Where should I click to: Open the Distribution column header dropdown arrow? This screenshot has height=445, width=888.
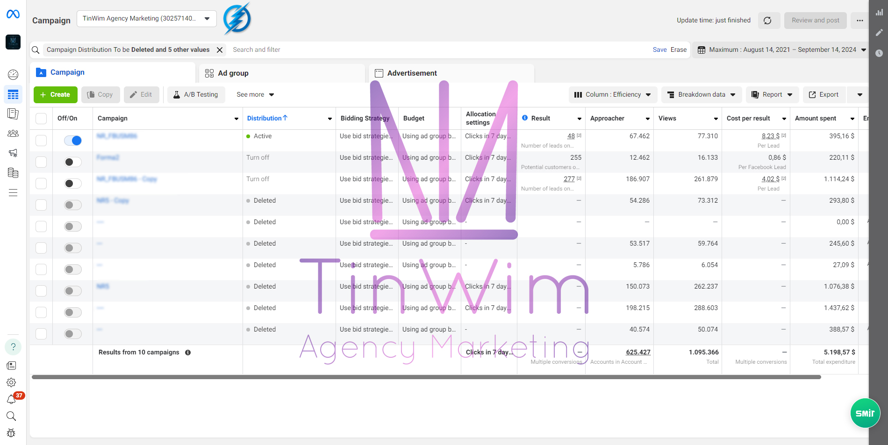coord(330,119)
